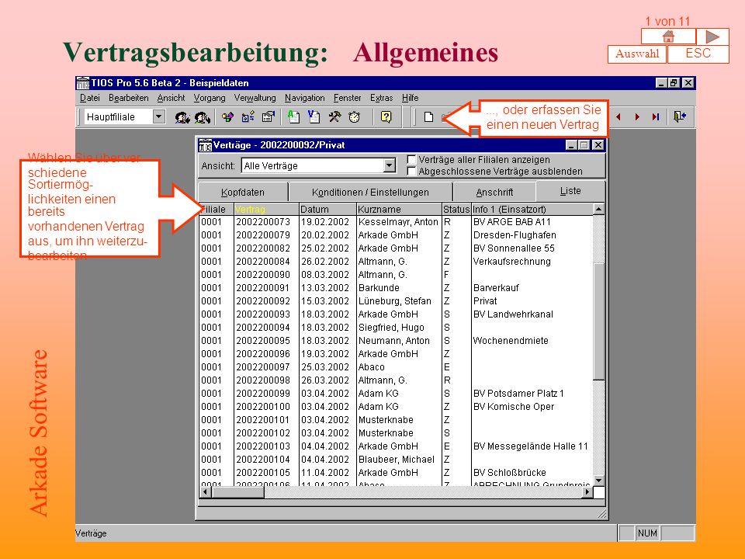Select contract 2002200104 Blaubeer, Michael

click(397, 459)
